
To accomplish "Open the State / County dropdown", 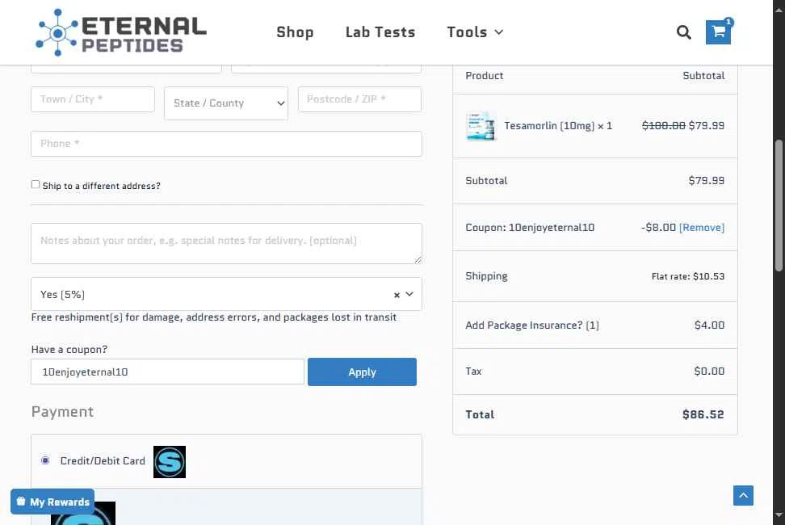I will click(x=226, y=103).
